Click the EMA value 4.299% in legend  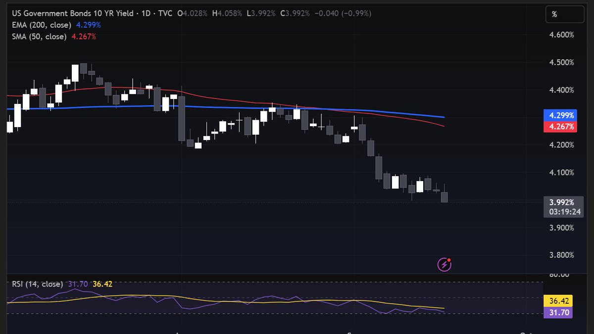[89, 25]
